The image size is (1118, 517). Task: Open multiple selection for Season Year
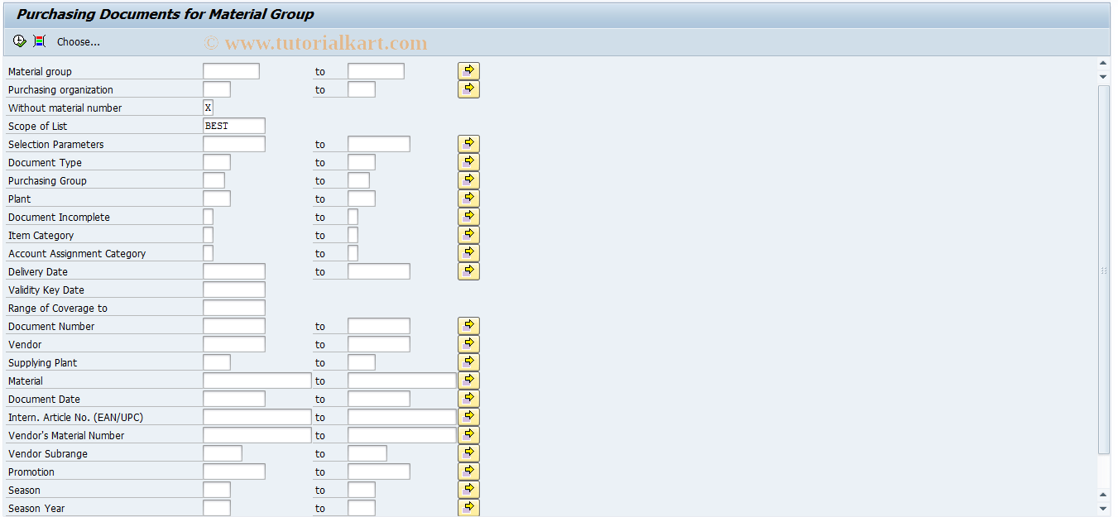(468, 508)
